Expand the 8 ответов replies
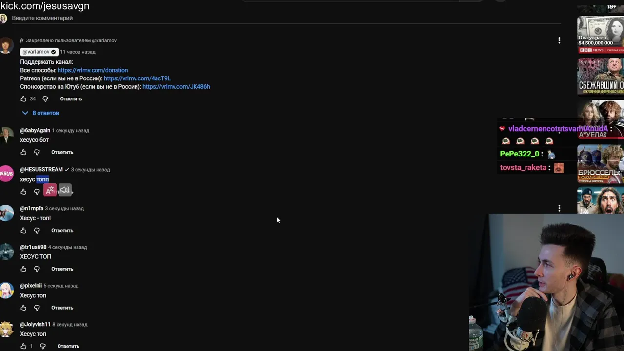Screen dimensions: 624x351 coord(40,113)
